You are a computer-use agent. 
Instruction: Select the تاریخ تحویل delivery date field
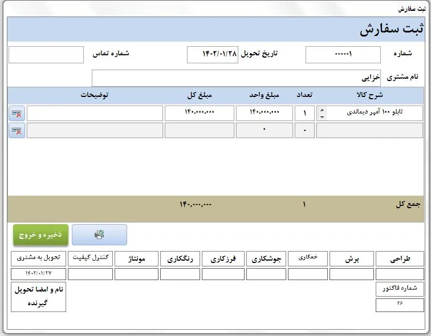(x=213, y=55)
